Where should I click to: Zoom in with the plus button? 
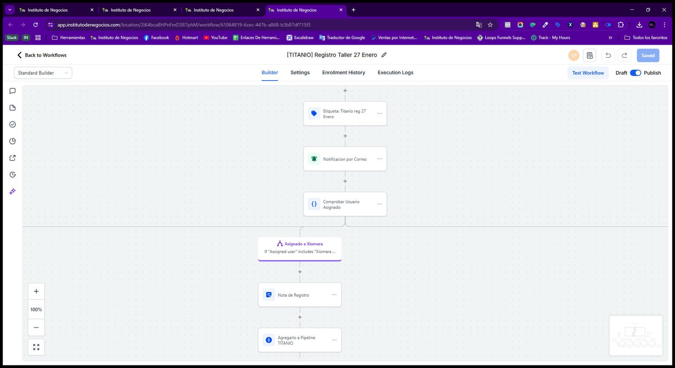pyautogui.click(x=36, y=291)
